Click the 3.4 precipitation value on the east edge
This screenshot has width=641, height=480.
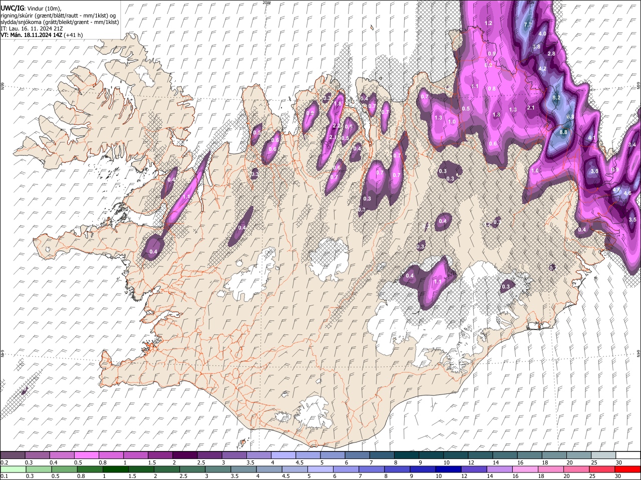pos(631,144)
